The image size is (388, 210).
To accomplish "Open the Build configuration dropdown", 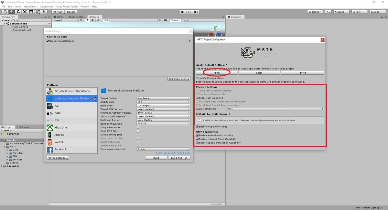I will tap(164, 124).
